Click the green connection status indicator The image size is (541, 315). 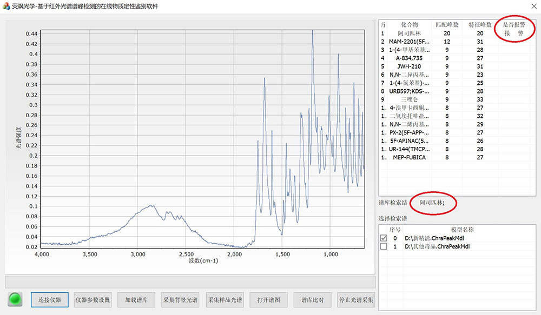point(15,299)
